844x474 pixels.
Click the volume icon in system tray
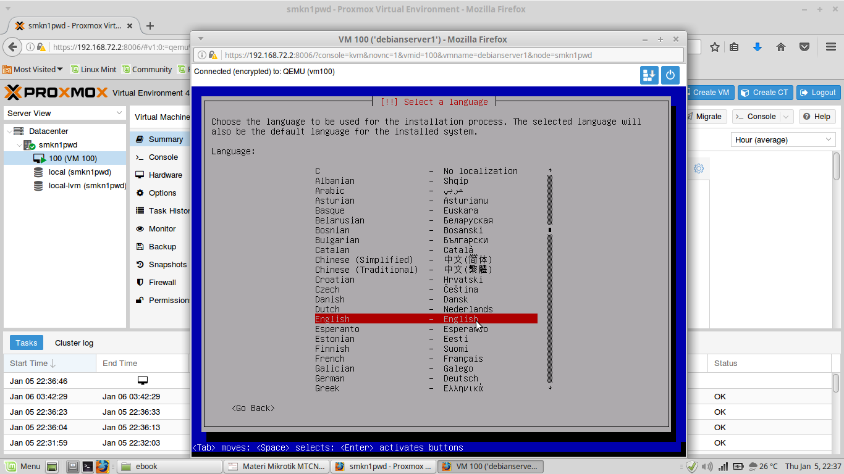706,467
